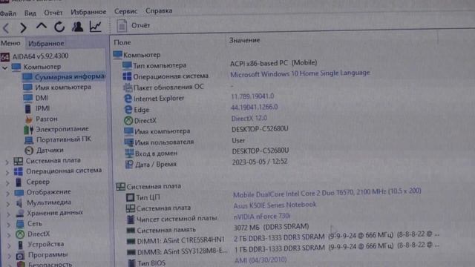Screen dimensions: 475x267
Task: Click the Отчёт report toolbar button
Action: 134,26
